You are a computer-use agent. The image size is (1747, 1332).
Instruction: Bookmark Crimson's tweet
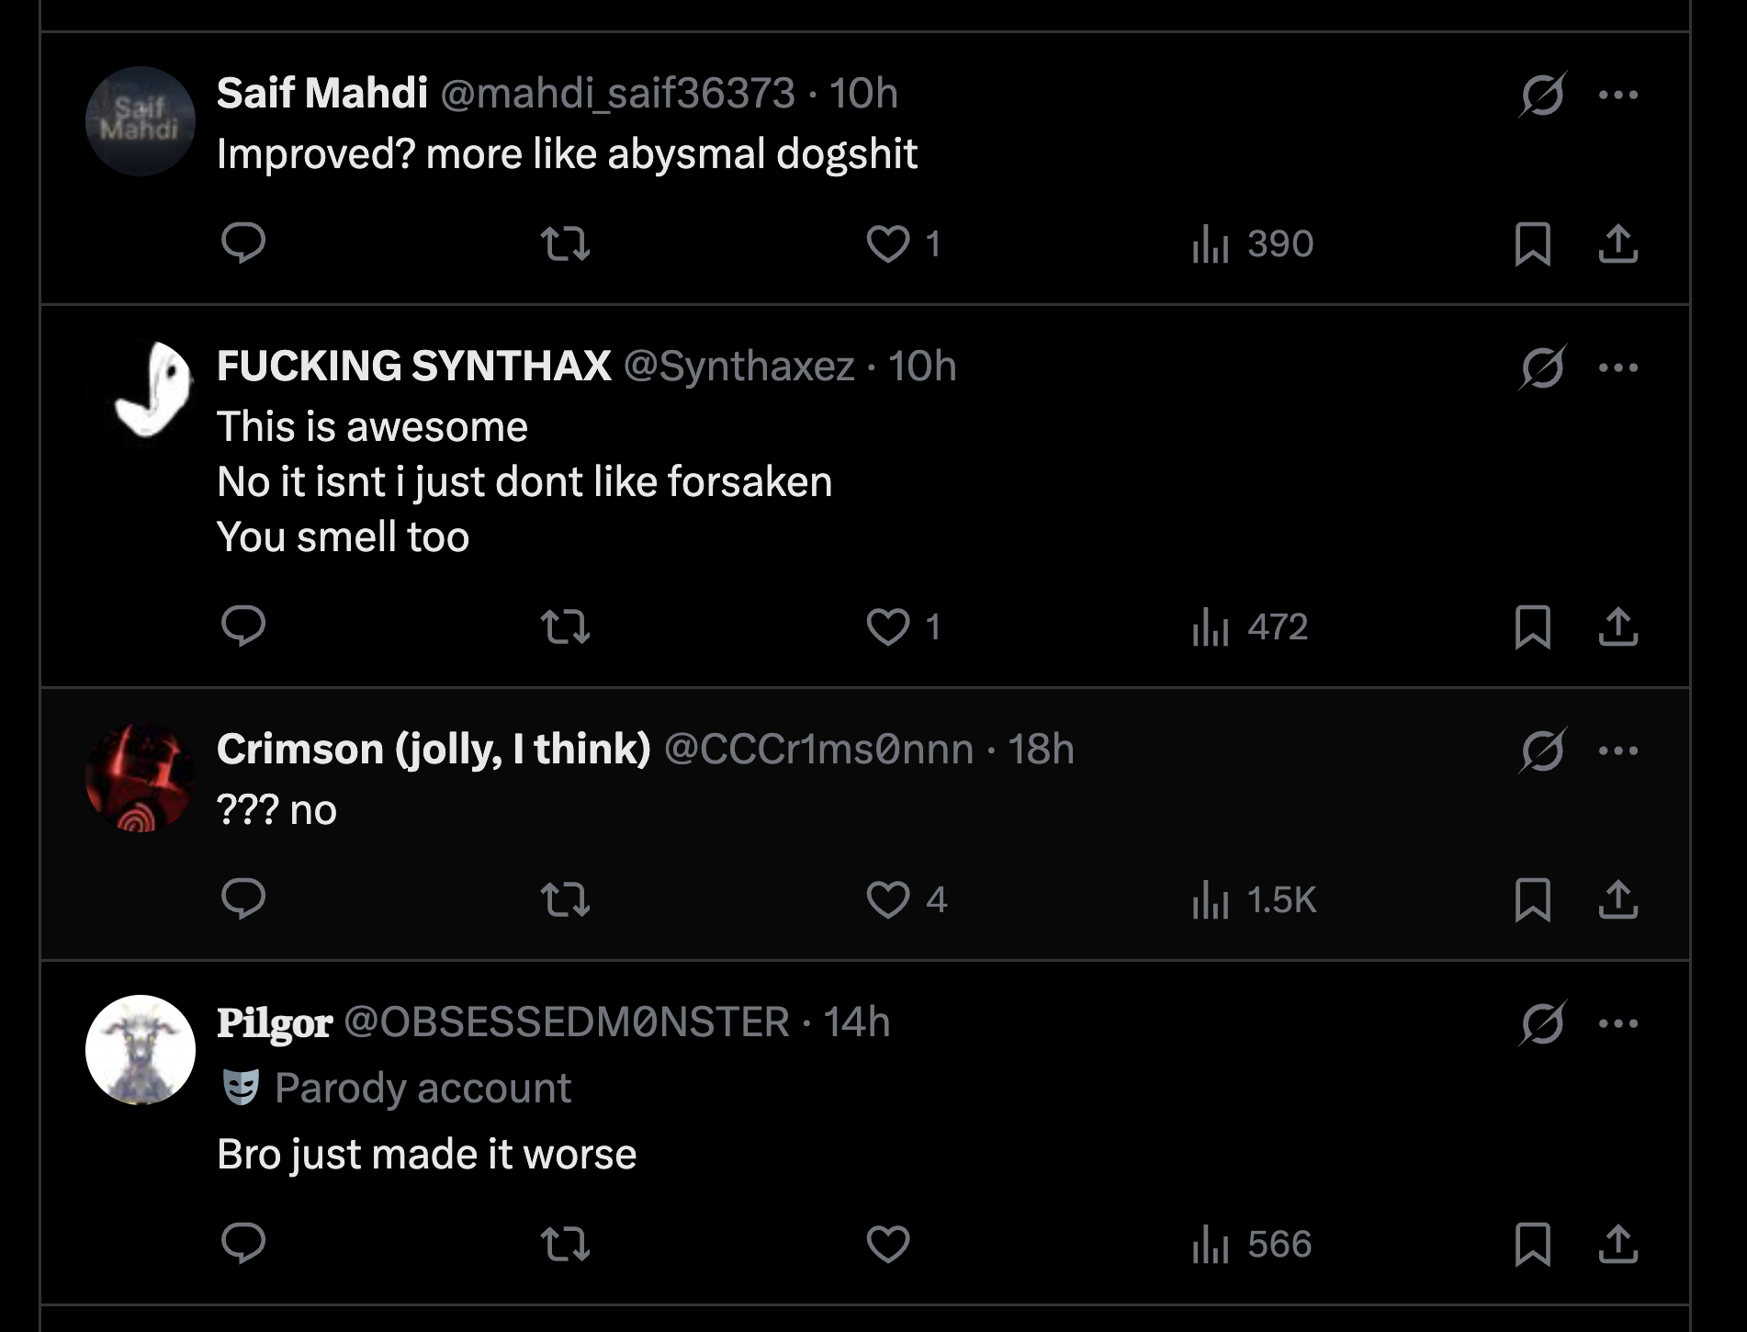coord(1532,899)
